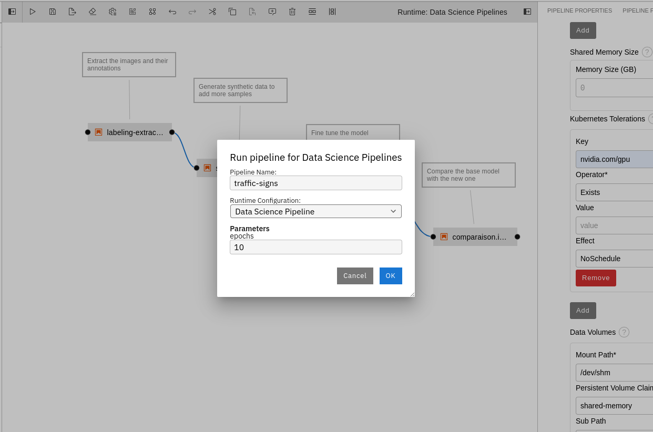Open the Runtime Configuration dropdown

coord(316,211)
